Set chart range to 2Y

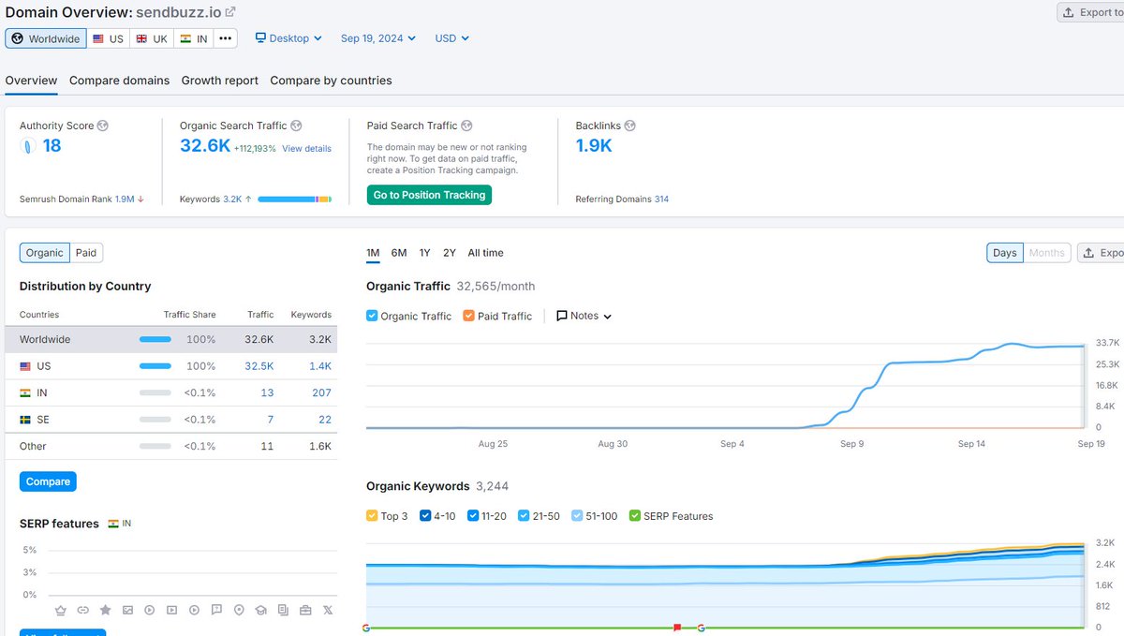[x=450, y=253]
